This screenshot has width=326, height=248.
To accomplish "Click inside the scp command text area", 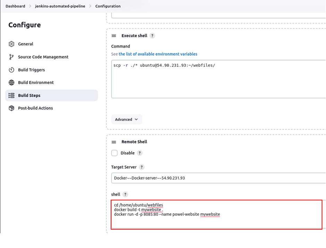I will 218,79.
